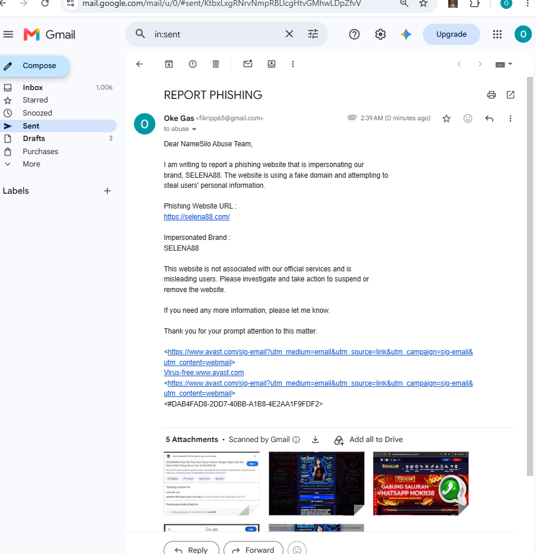
Task: Open the SELENA88 search-result screenshot attachment
Action: tap(212, 483)
